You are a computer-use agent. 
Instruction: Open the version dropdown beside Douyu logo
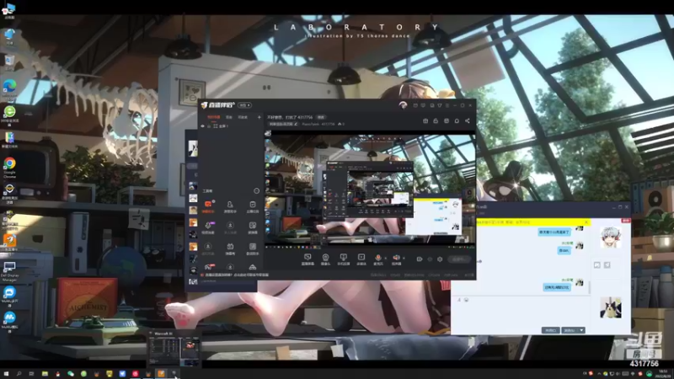(244, 105)
